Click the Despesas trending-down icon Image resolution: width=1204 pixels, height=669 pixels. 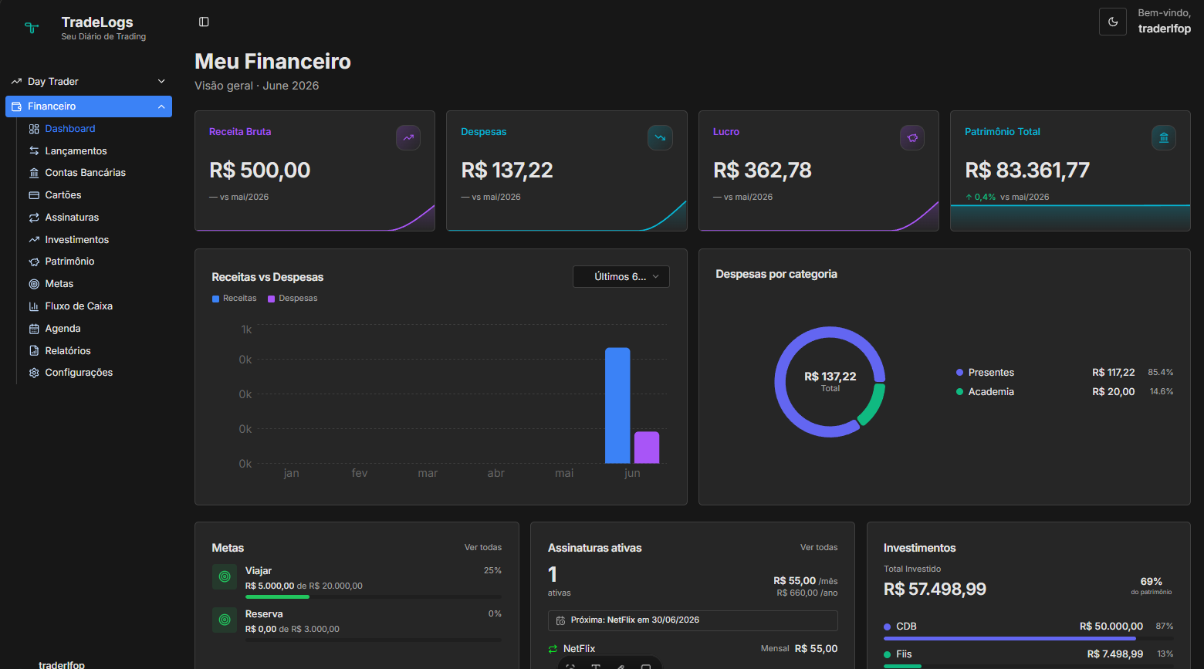[660, 137]
